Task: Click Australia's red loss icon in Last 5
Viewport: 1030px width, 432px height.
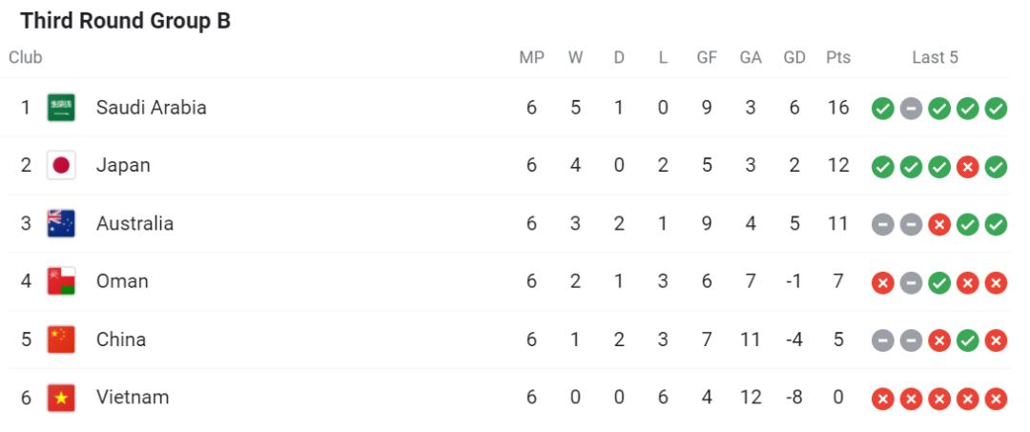Action: click(x=939, y=224)
